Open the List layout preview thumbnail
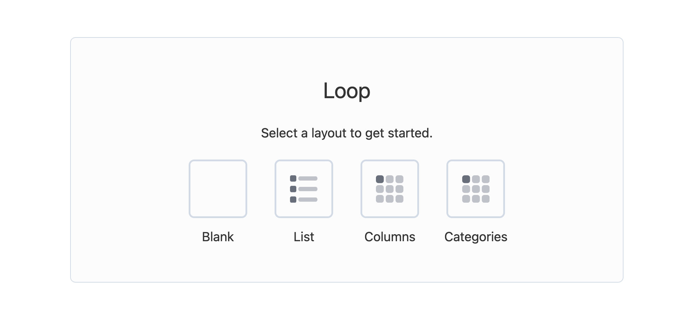 tap(304, 188)
